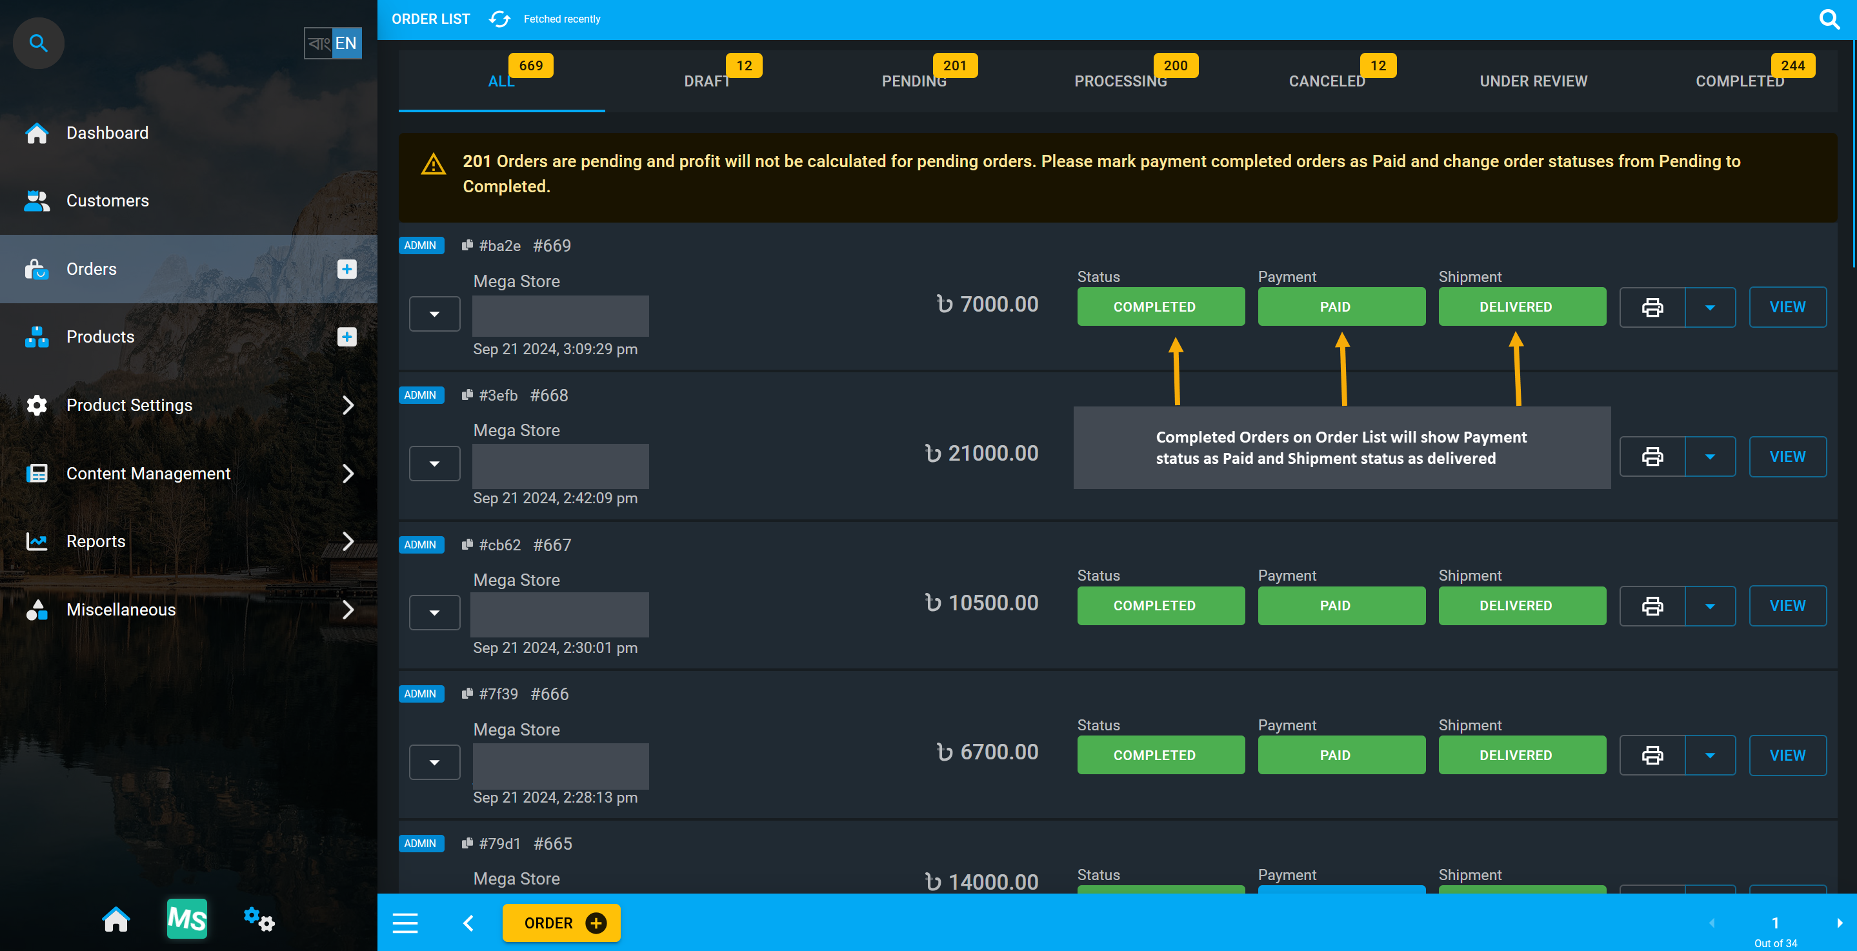Click VIEW button for order #666
The width and height of the screenshot is (1857, 951).
1788,754
